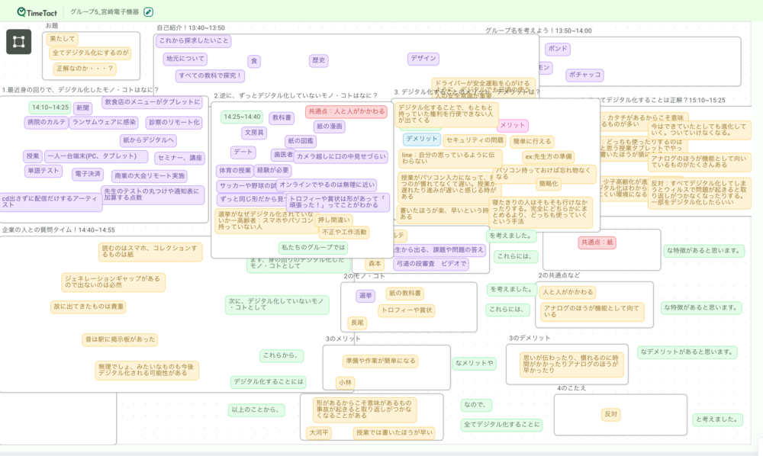Select the green 以上のことから、 note

[x=256, y=409]
